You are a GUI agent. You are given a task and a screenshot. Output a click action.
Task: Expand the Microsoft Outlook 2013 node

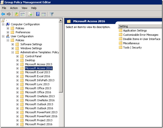click(18, 104)
